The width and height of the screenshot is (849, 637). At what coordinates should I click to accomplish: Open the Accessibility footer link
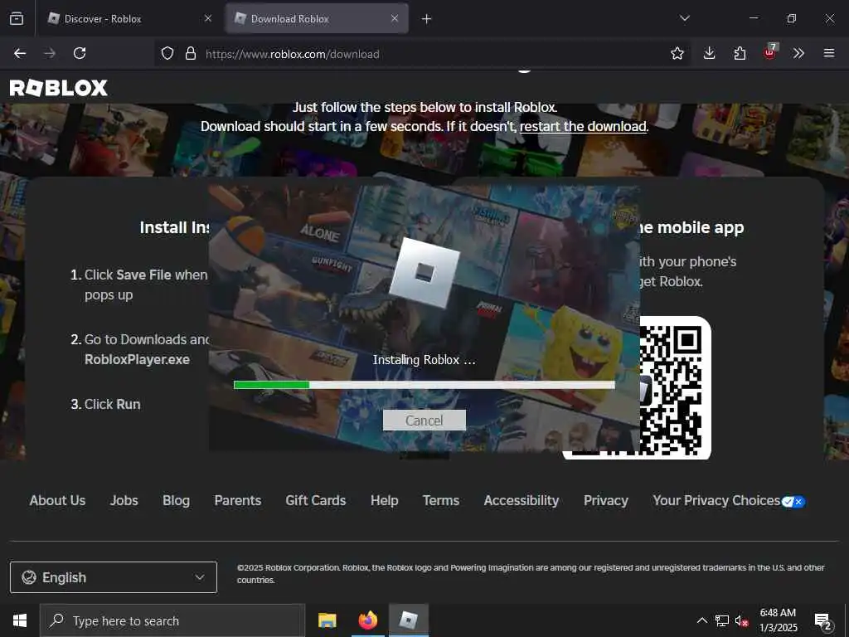pyautogui.click(x=522, y=500)
